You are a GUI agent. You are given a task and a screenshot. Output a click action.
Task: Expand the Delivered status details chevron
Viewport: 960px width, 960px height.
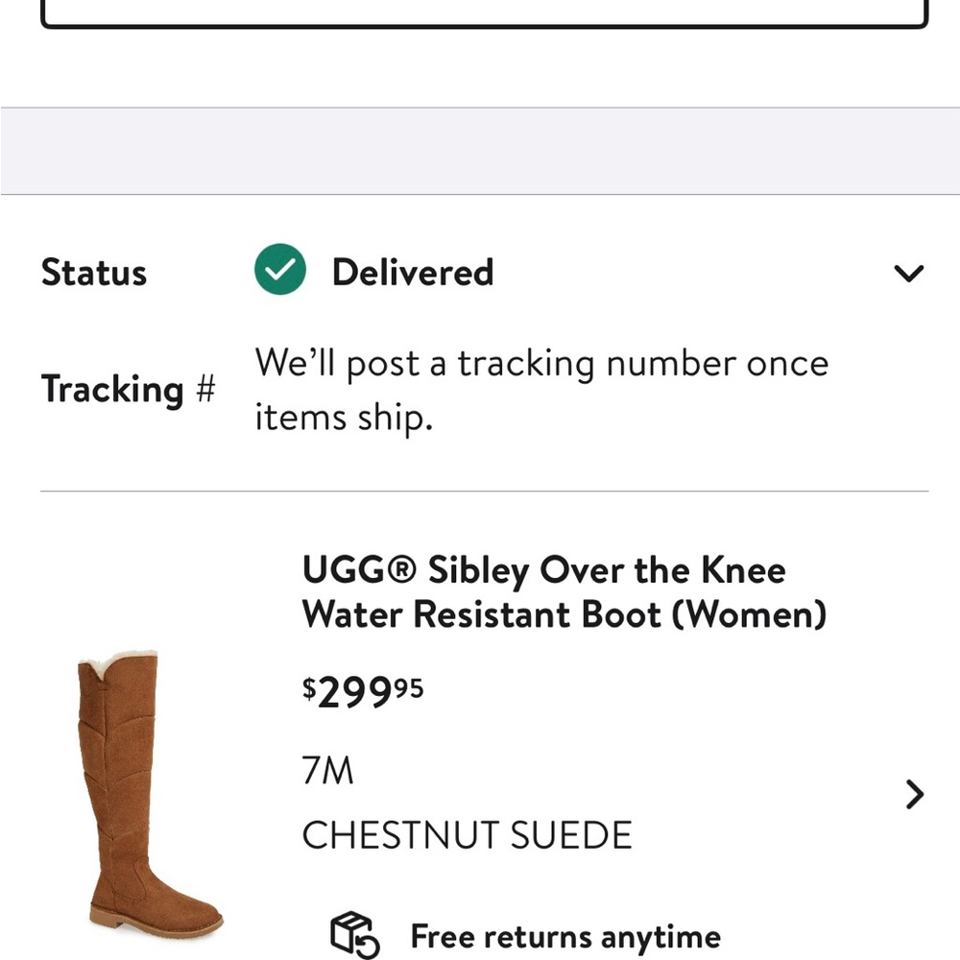(908, 274)
